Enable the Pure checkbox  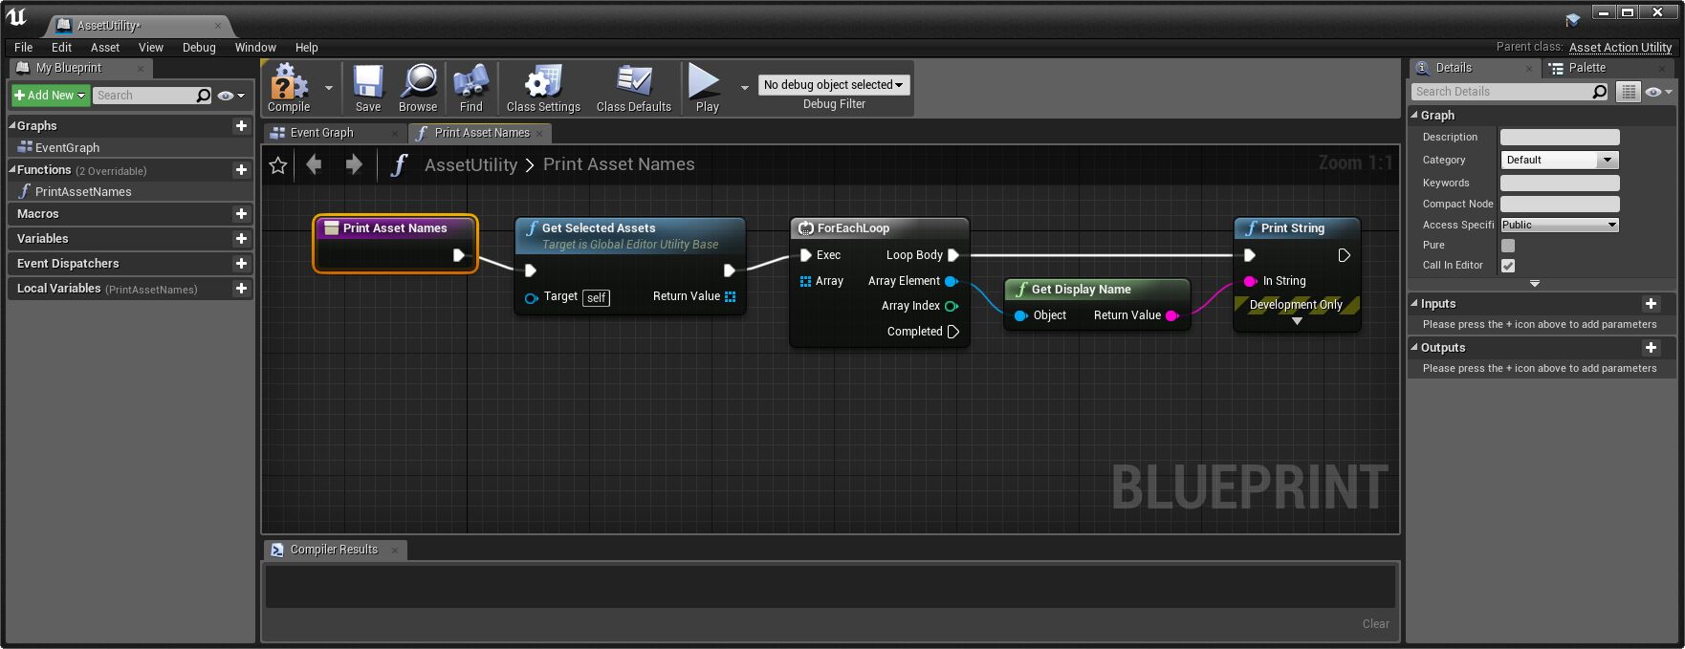coord(1508,246)
